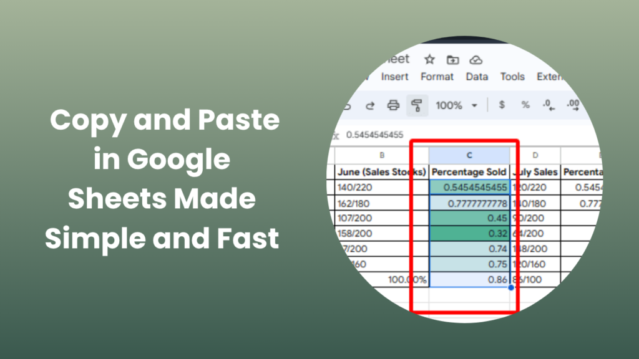
Task: Click the move to folder icon
Action: [x=453, y=59]
